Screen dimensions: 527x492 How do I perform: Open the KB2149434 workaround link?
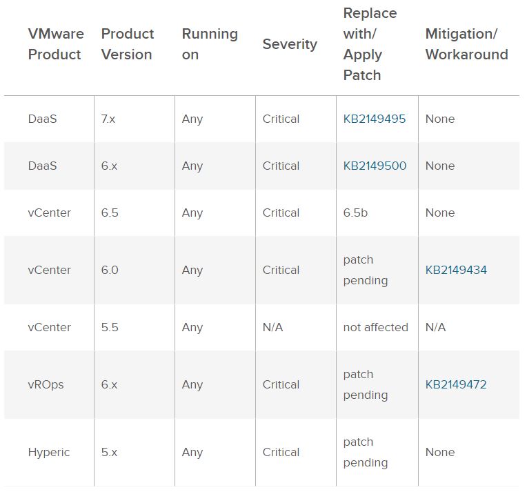point(456,270)
